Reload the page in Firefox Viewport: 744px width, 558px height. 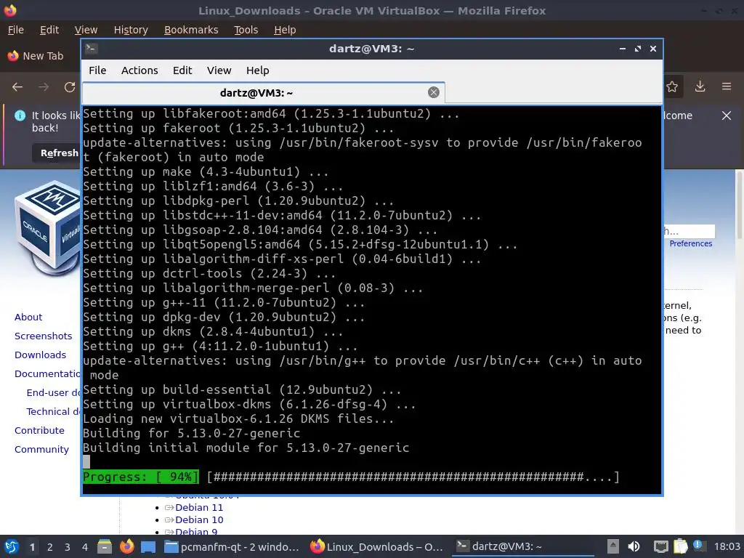point(70,87)
